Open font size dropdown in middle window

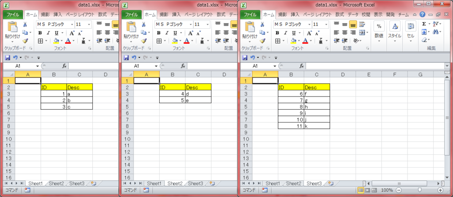[207, 25]
